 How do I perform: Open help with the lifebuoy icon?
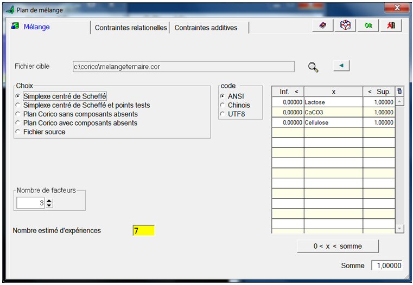pos(346,25)
